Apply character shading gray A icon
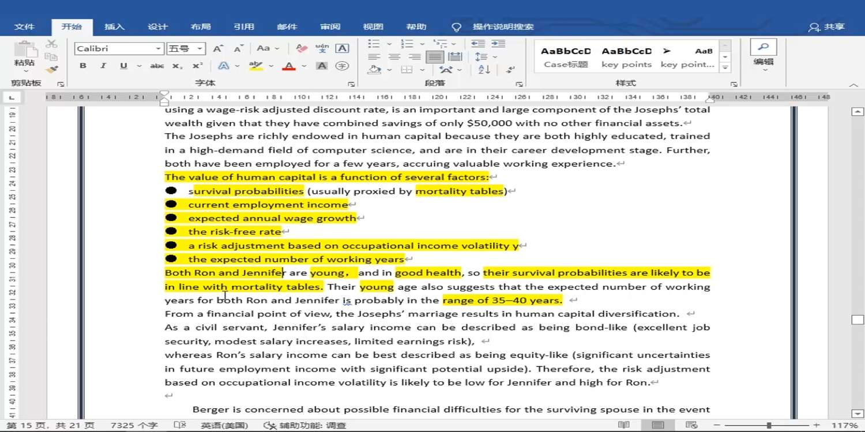This screenshot has width=865, height=432. pyautogui.click(x=322, y=66)
